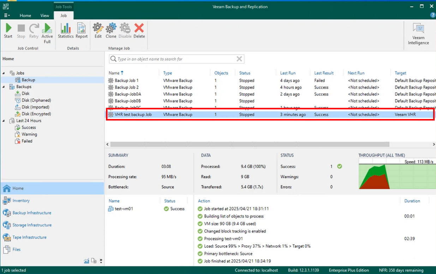Viewport: 436px width, 274px height.
Task: Select Disk (Encrypted) node
Action: click(x=36, y=114)
